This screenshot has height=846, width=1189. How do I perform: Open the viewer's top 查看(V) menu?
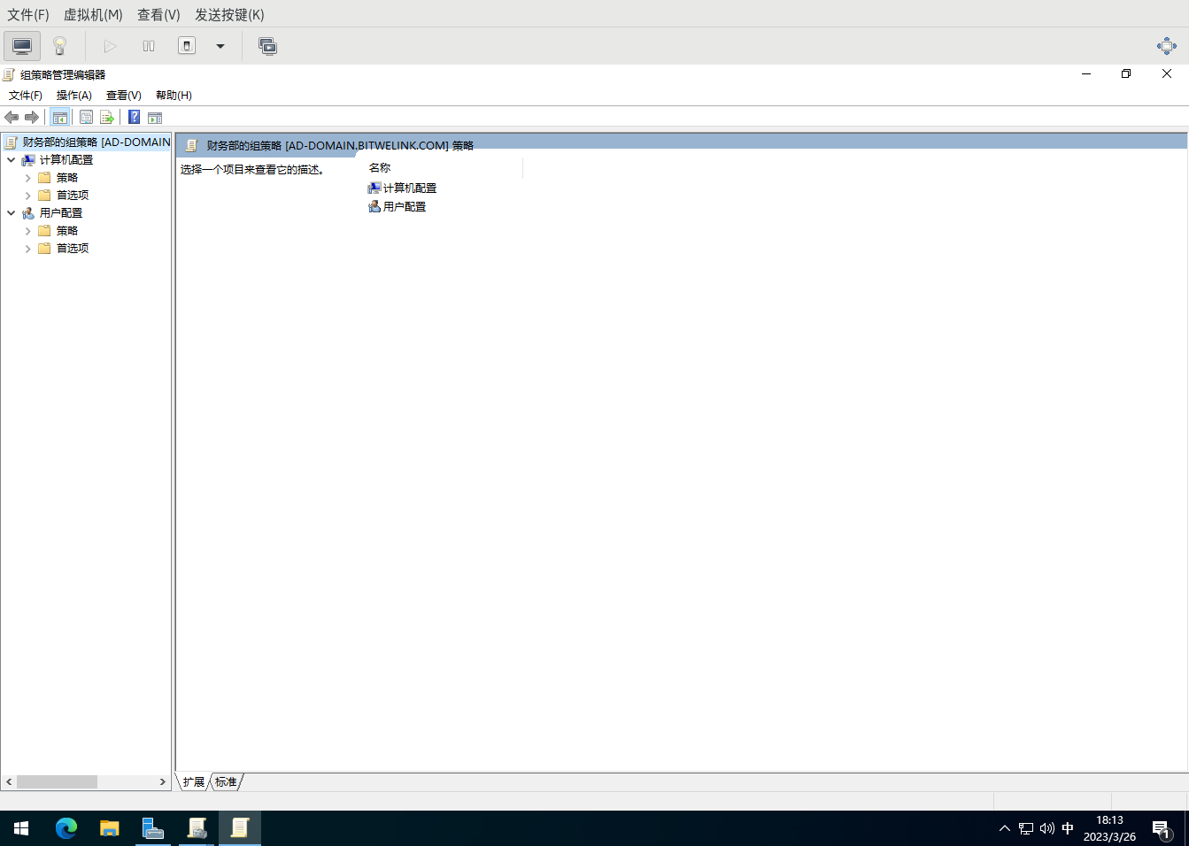[x=158, y=15]
